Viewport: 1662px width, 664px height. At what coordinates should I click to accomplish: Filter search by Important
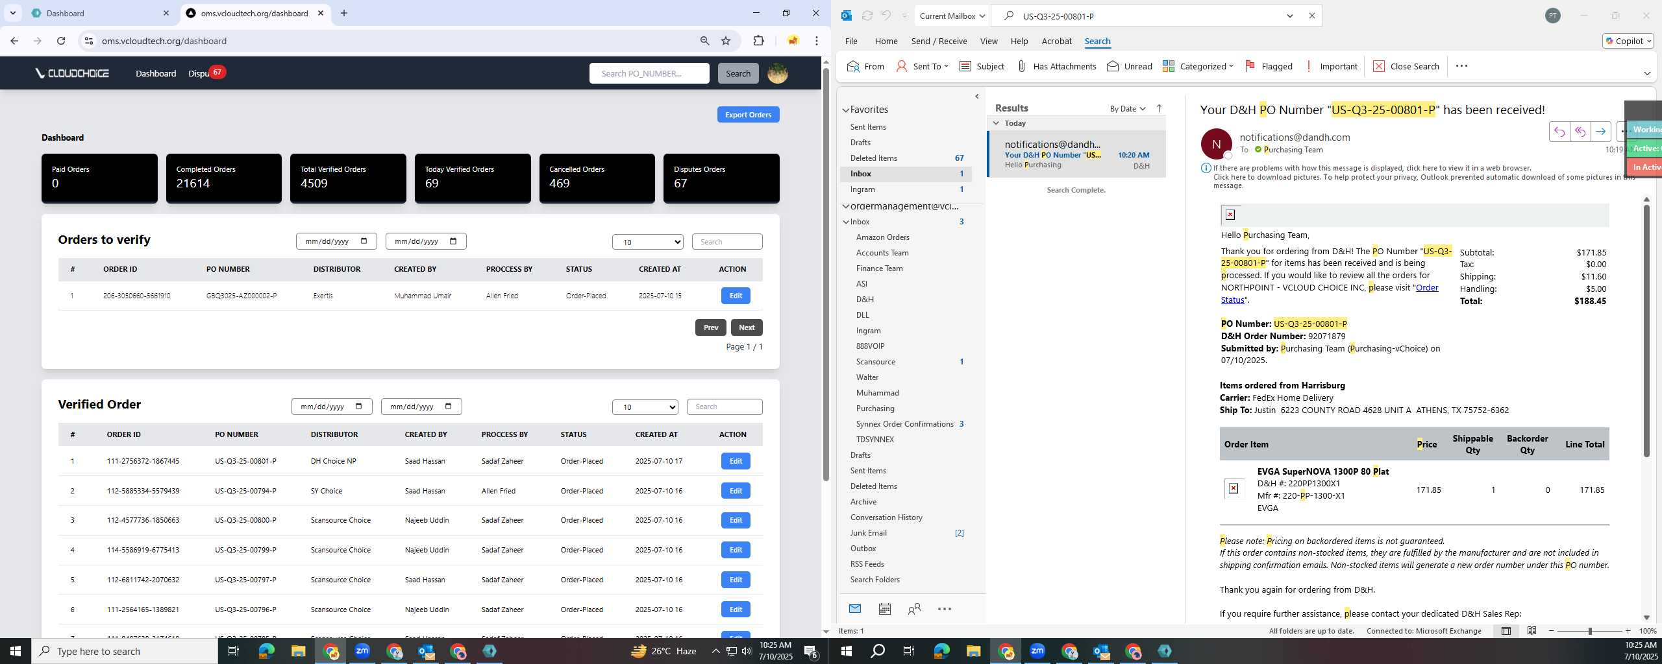[x=1331, y=66]
